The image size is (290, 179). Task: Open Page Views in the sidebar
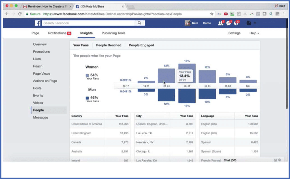[x=41, y=74]
